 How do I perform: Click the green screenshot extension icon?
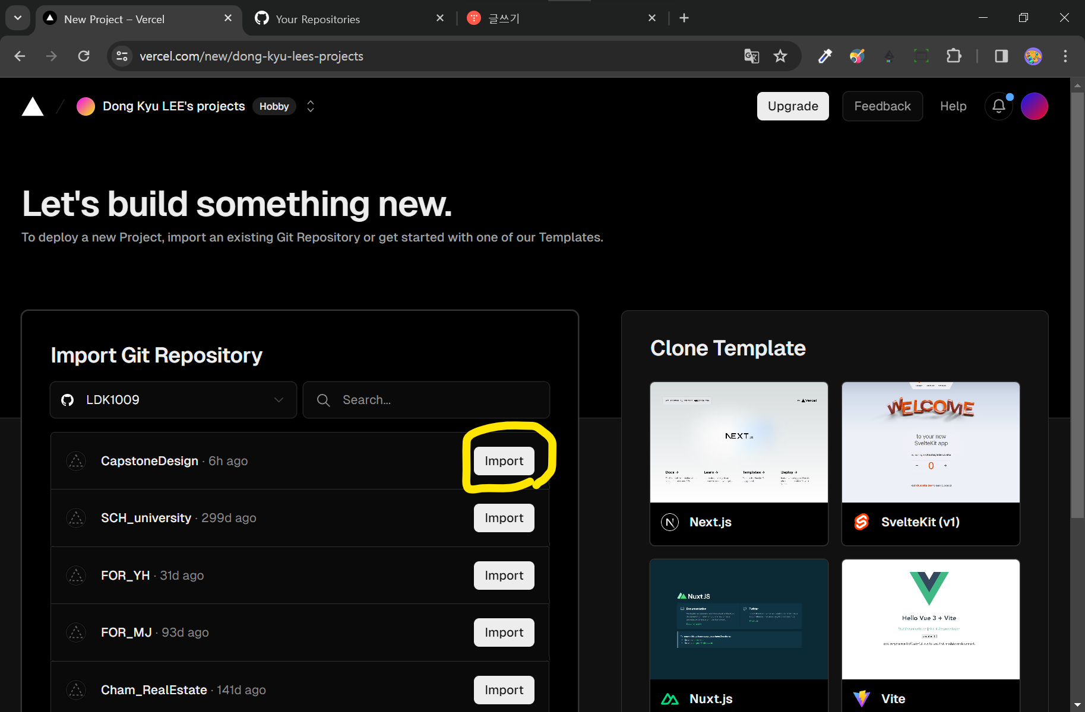(921, 56)
